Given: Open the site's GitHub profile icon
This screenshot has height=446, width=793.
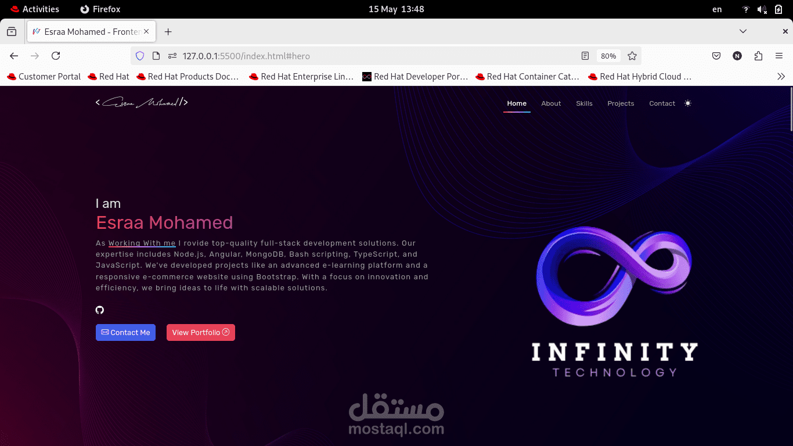Looking at the screenshot, I should point(99,310).
